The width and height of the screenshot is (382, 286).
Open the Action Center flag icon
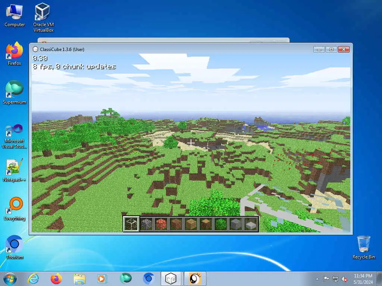point(326,279)
